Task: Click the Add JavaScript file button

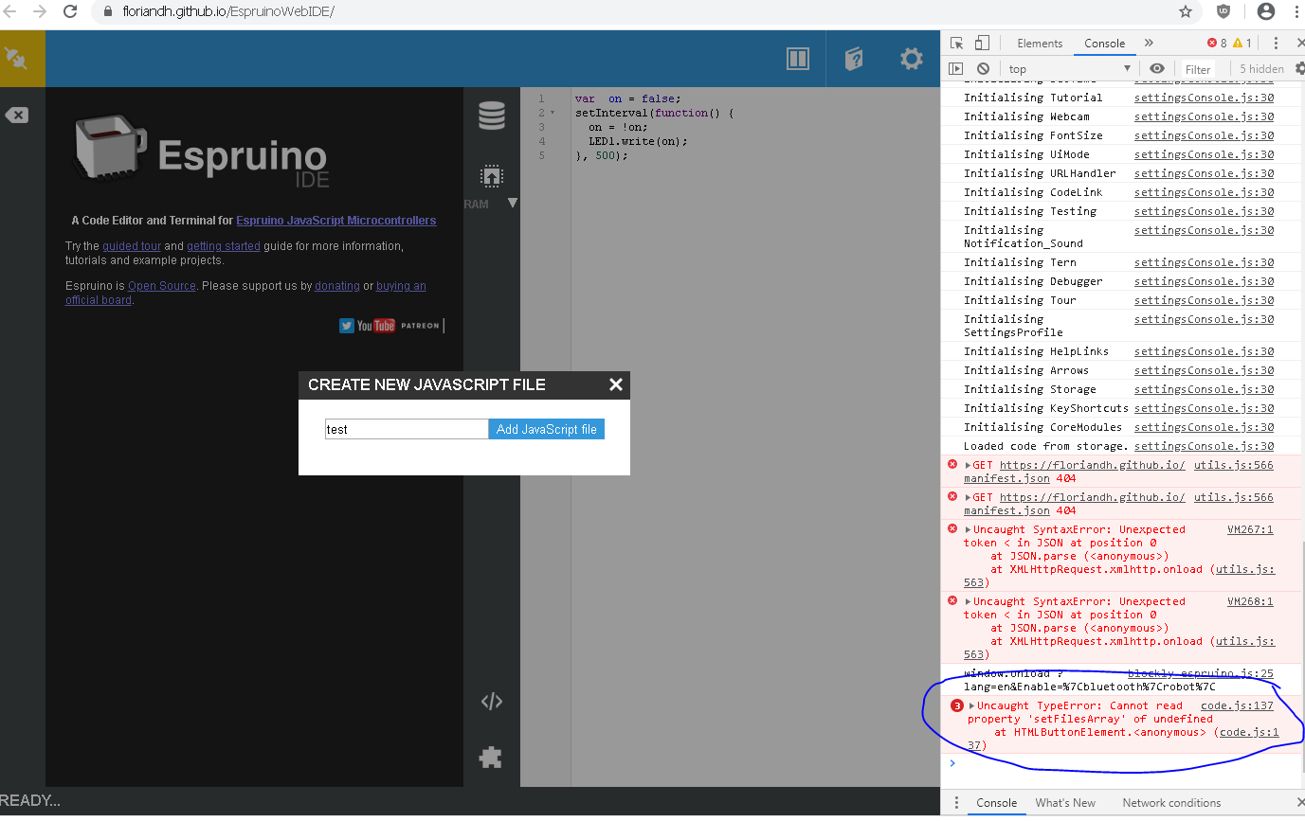Action: (547, 429)
